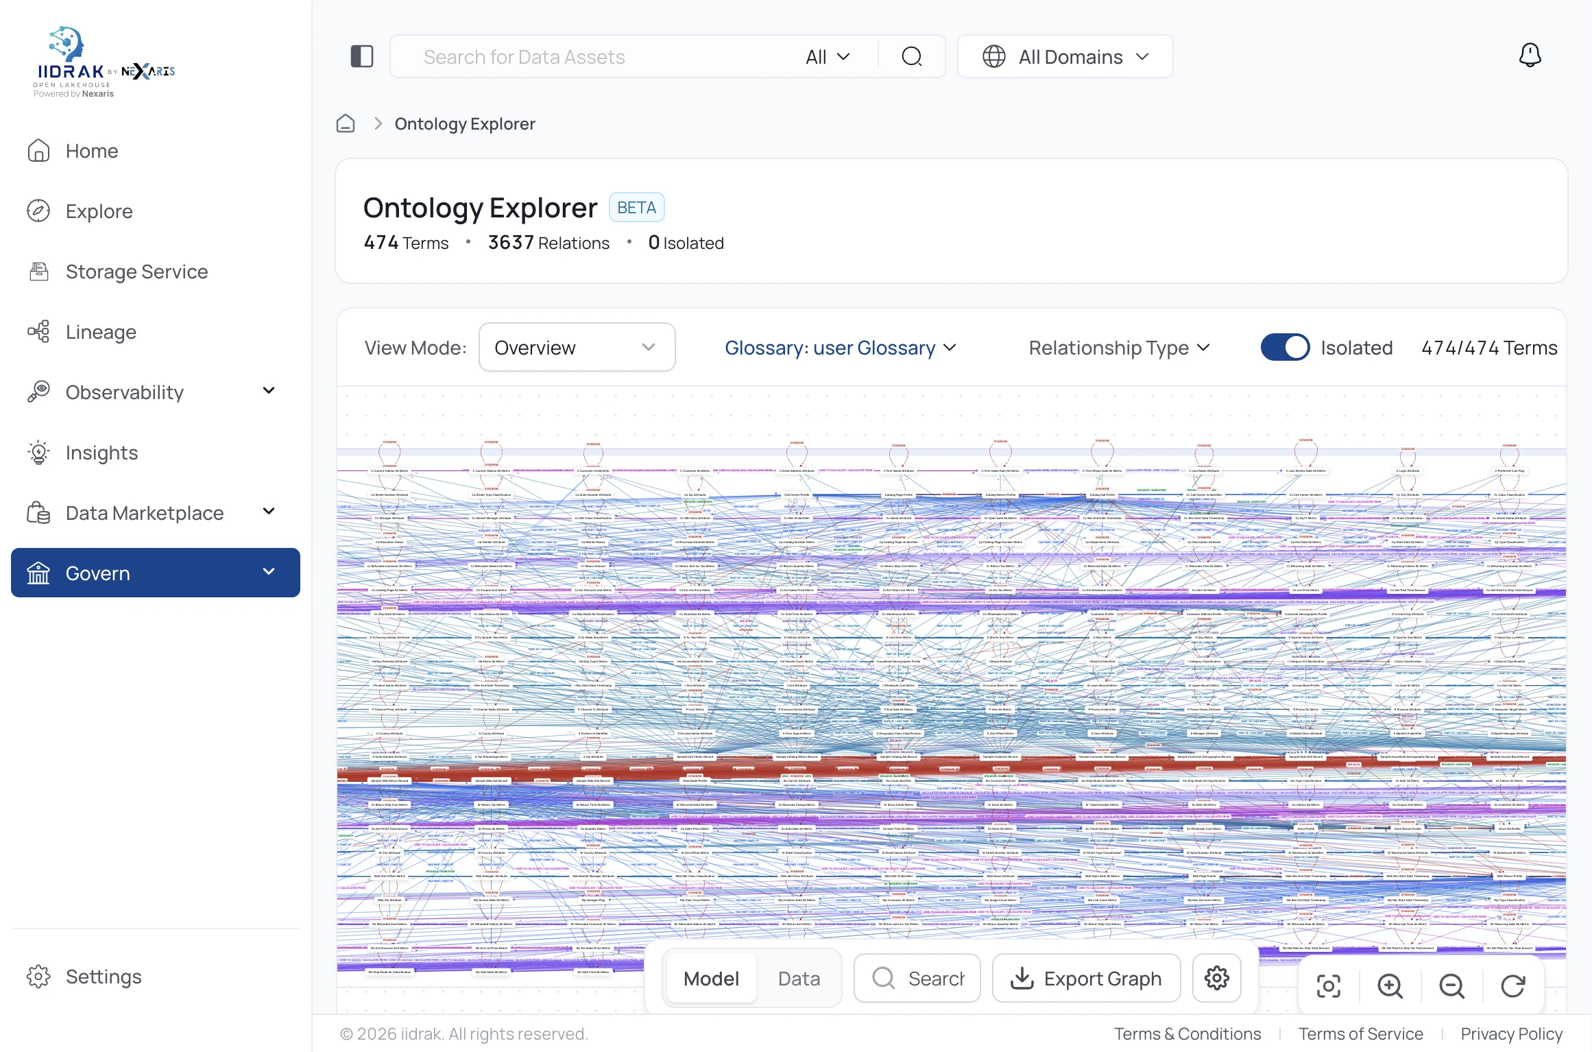Zoom out of the graph

point(1451,986)
